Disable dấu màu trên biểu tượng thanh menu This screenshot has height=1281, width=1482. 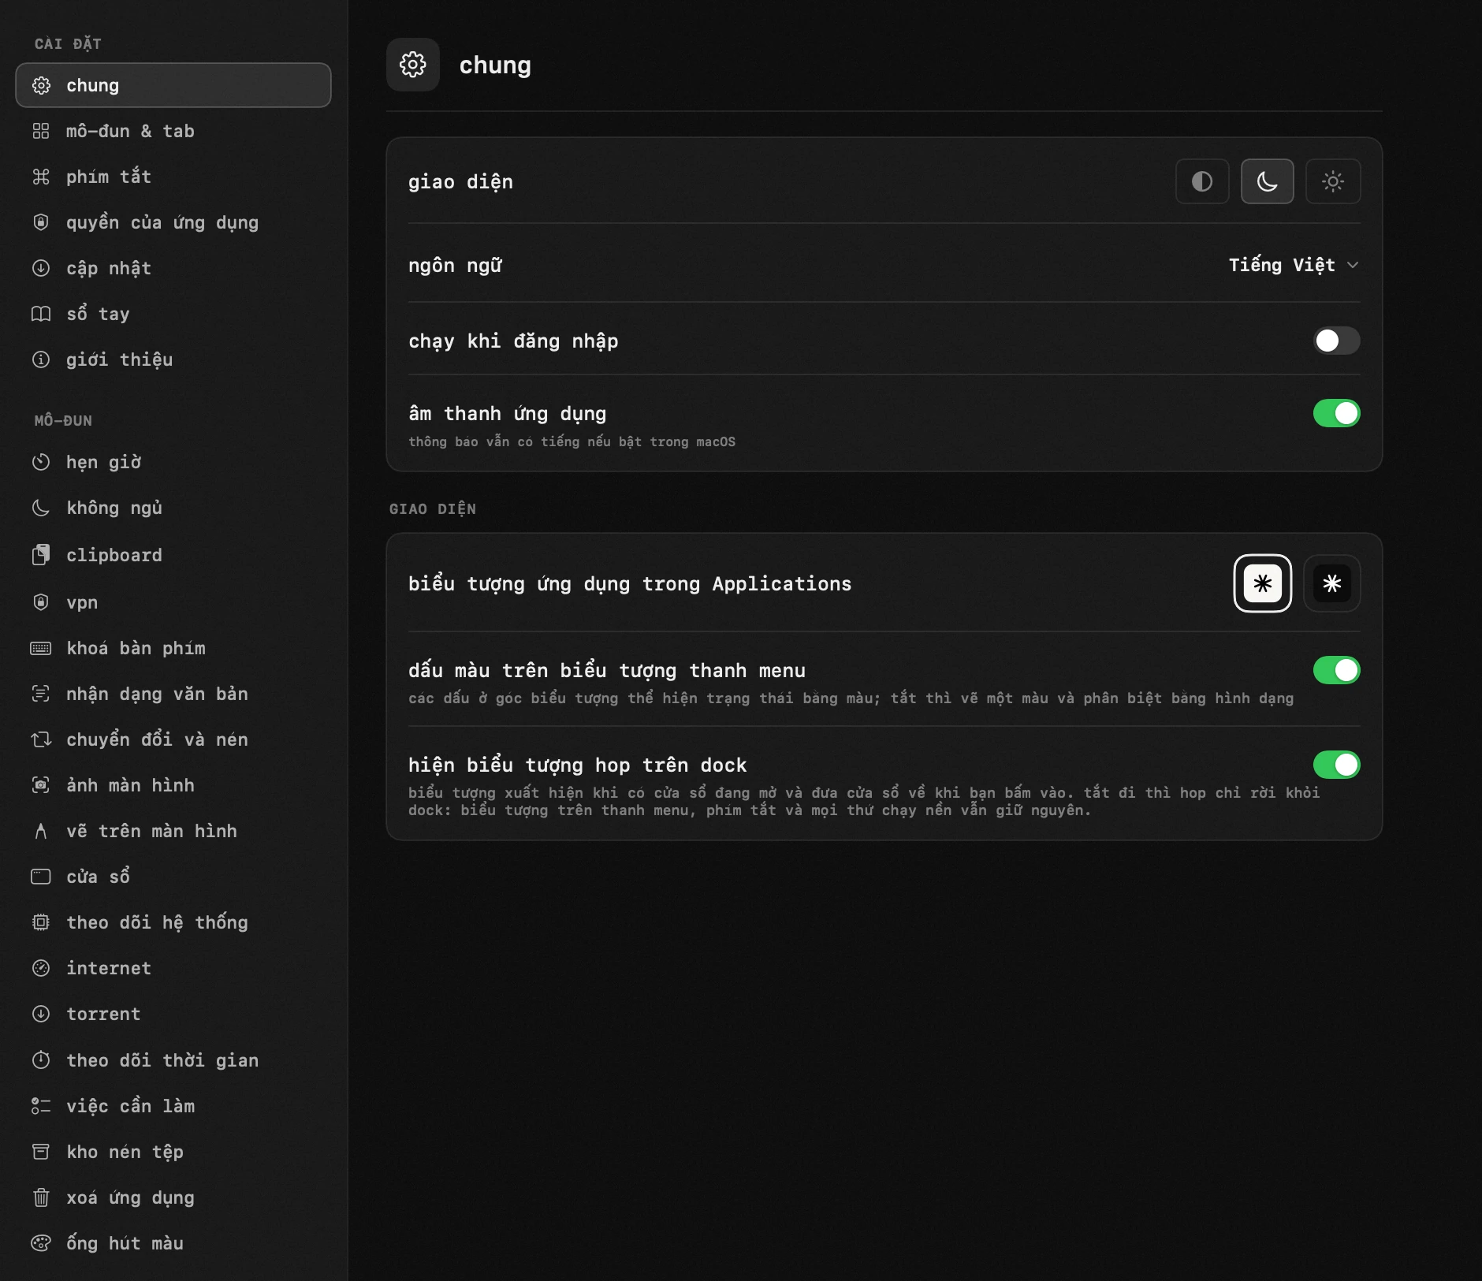pyautogui.click(x=1336, y=670)
